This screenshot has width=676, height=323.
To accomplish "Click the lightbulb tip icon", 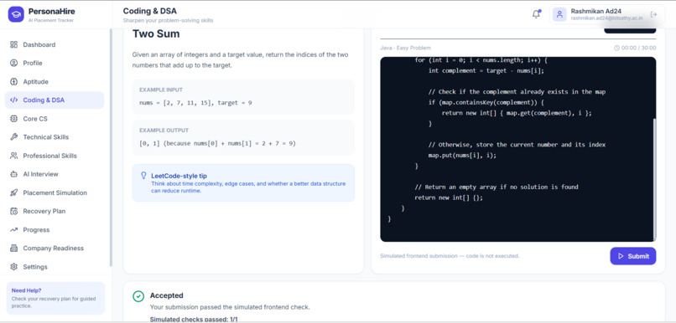I will [144, 176].
